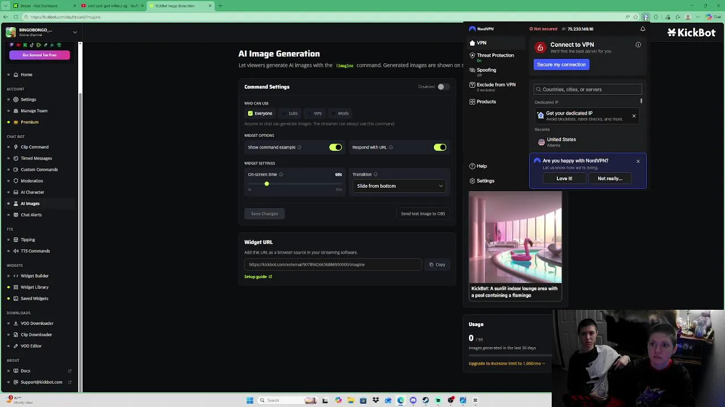Open Manage Team in the sidebar

click(34, 111)
